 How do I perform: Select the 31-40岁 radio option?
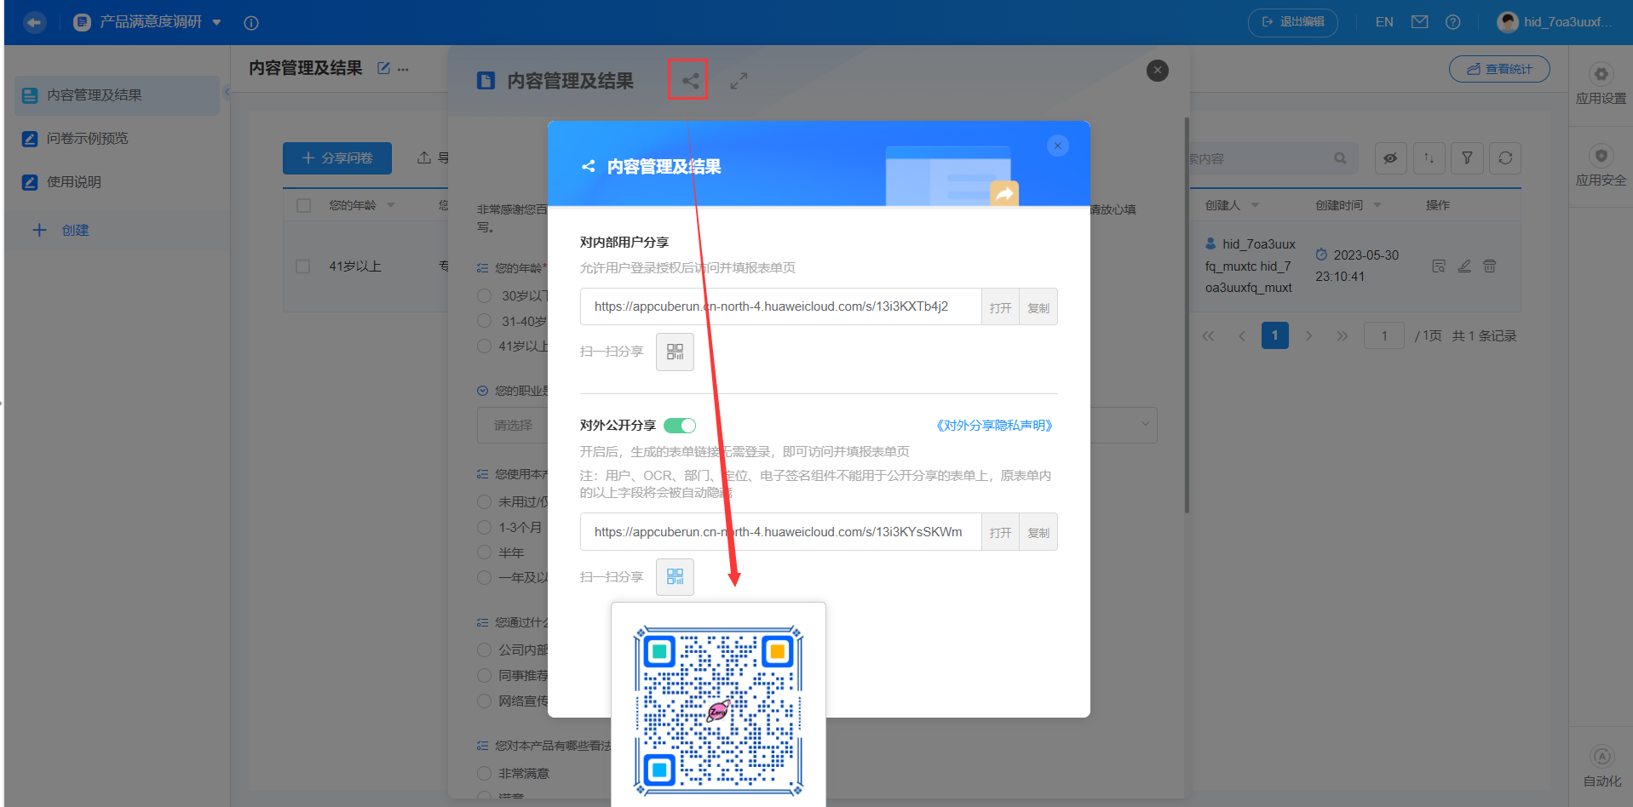tap(485, 321)
